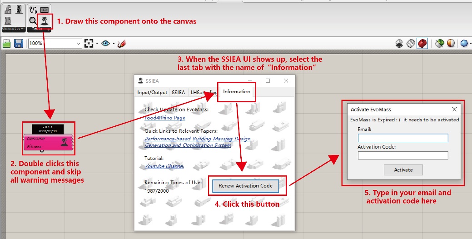Screen dimensions: 472x239
Task: Switch to the Information tab
Action: 237,91
